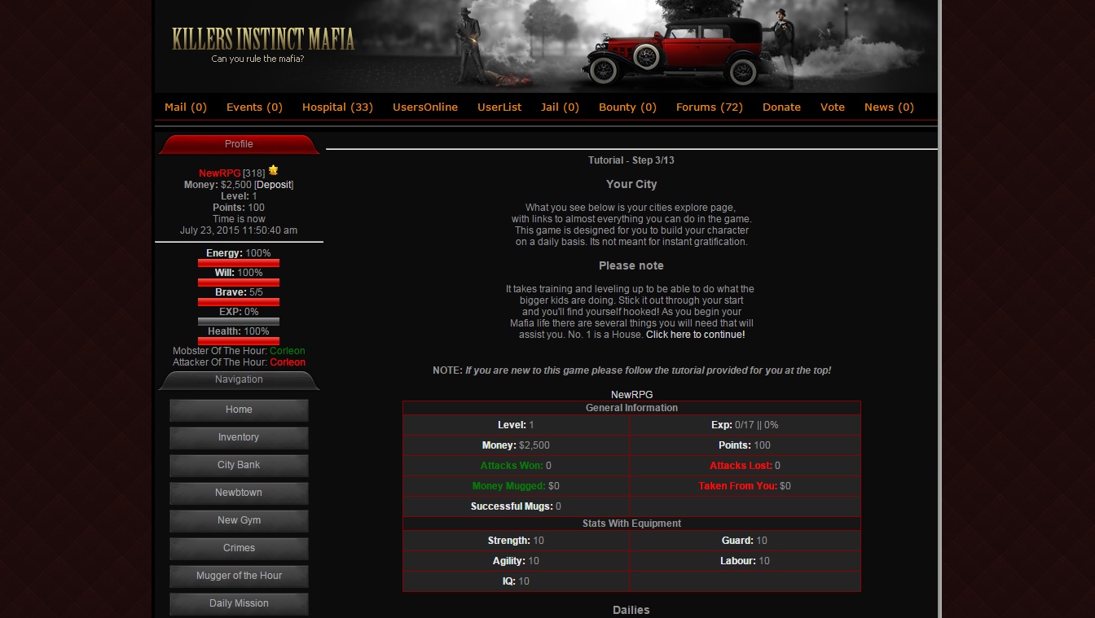Open the Donate page

click(781, 107)
